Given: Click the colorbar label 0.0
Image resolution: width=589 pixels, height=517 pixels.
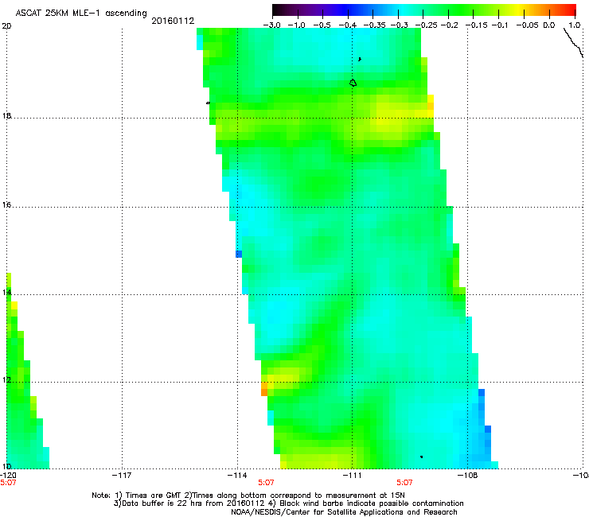Looking at the screenshot, I should 549,25.
